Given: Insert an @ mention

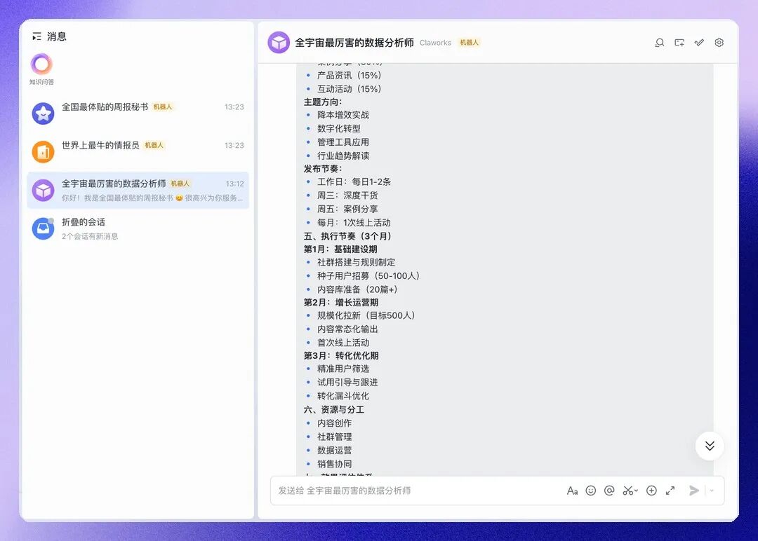Looking at the screenshot, I should 609,491.
